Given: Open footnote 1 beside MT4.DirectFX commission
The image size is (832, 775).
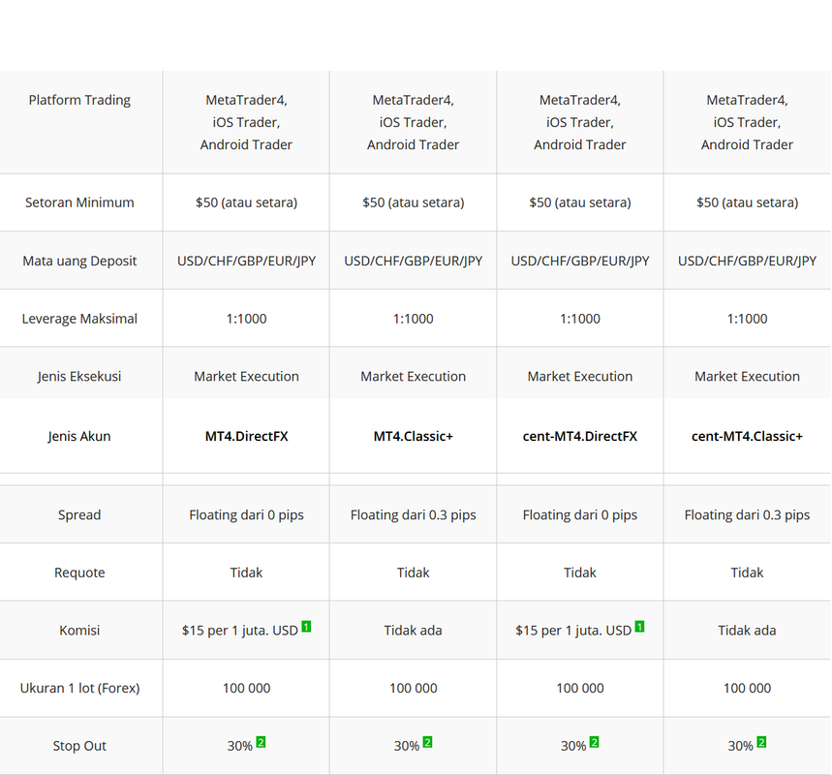Looking at the screenshot, I should 307,624.
